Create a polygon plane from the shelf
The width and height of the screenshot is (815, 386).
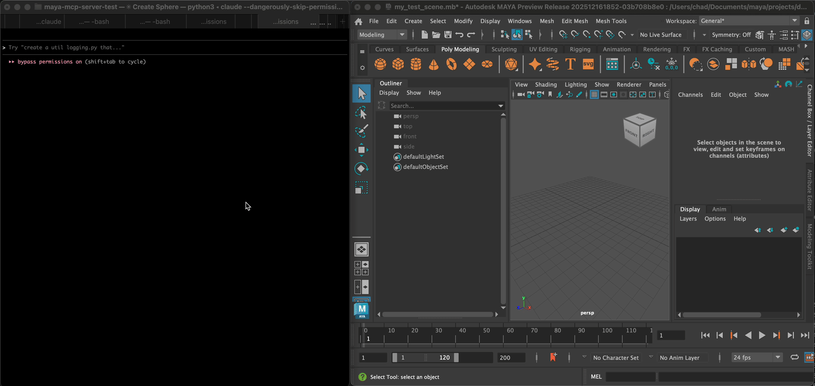[x=469, y=65]
